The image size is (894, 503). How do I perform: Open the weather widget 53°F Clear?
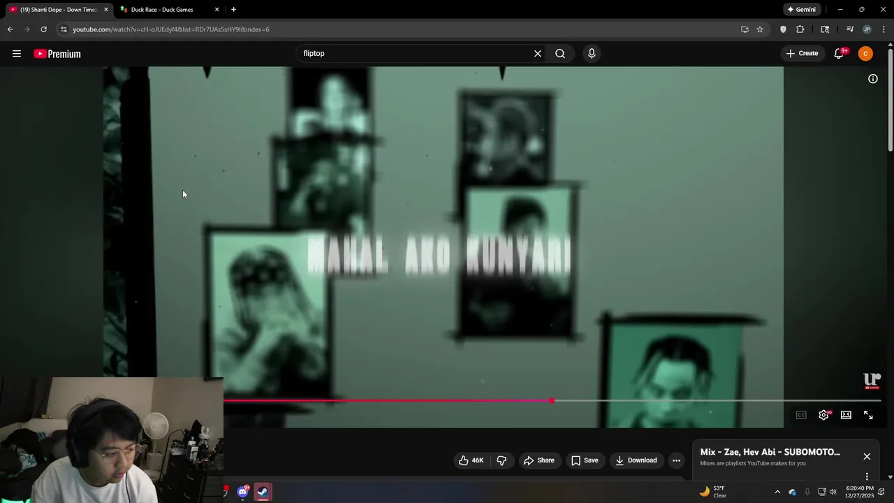click(712, 492)
